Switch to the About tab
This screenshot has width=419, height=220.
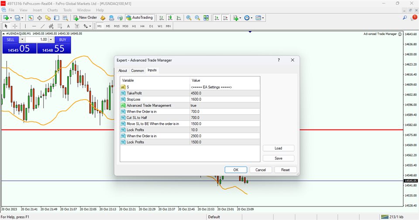coord(123,70)
